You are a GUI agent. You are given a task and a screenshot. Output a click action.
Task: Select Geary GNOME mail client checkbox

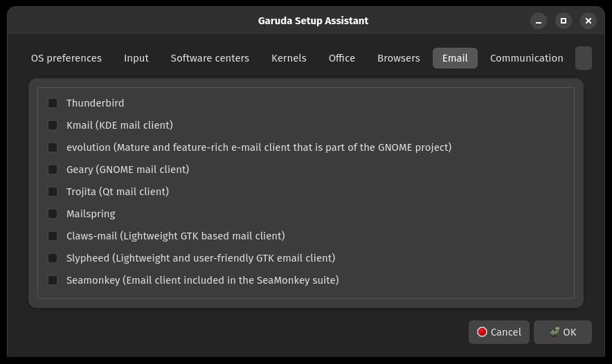pyautogui.click(x=53, y=170)
